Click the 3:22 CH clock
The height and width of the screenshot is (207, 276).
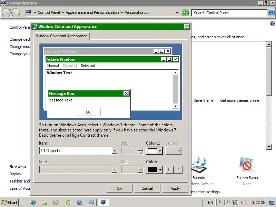tap(258, 203)
